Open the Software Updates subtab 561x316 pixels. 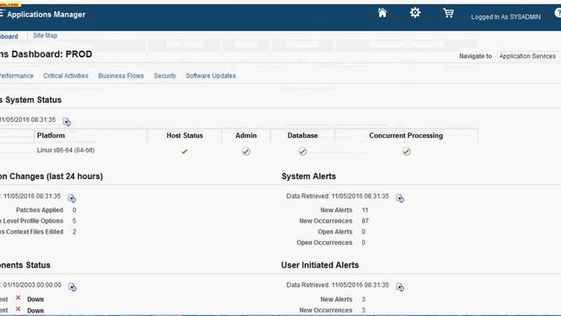(x=210, y=76)
